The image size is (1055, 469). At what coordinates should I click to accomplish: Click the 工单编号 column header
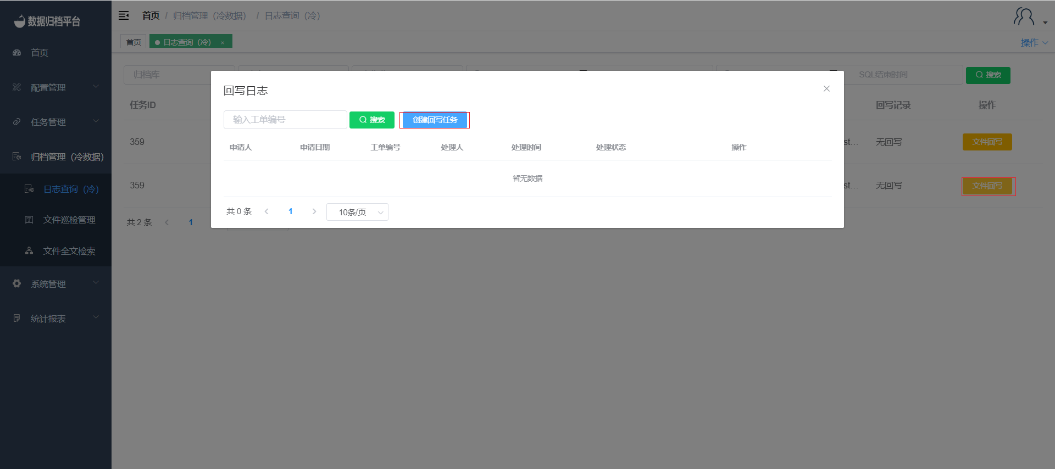click(385, 147)
